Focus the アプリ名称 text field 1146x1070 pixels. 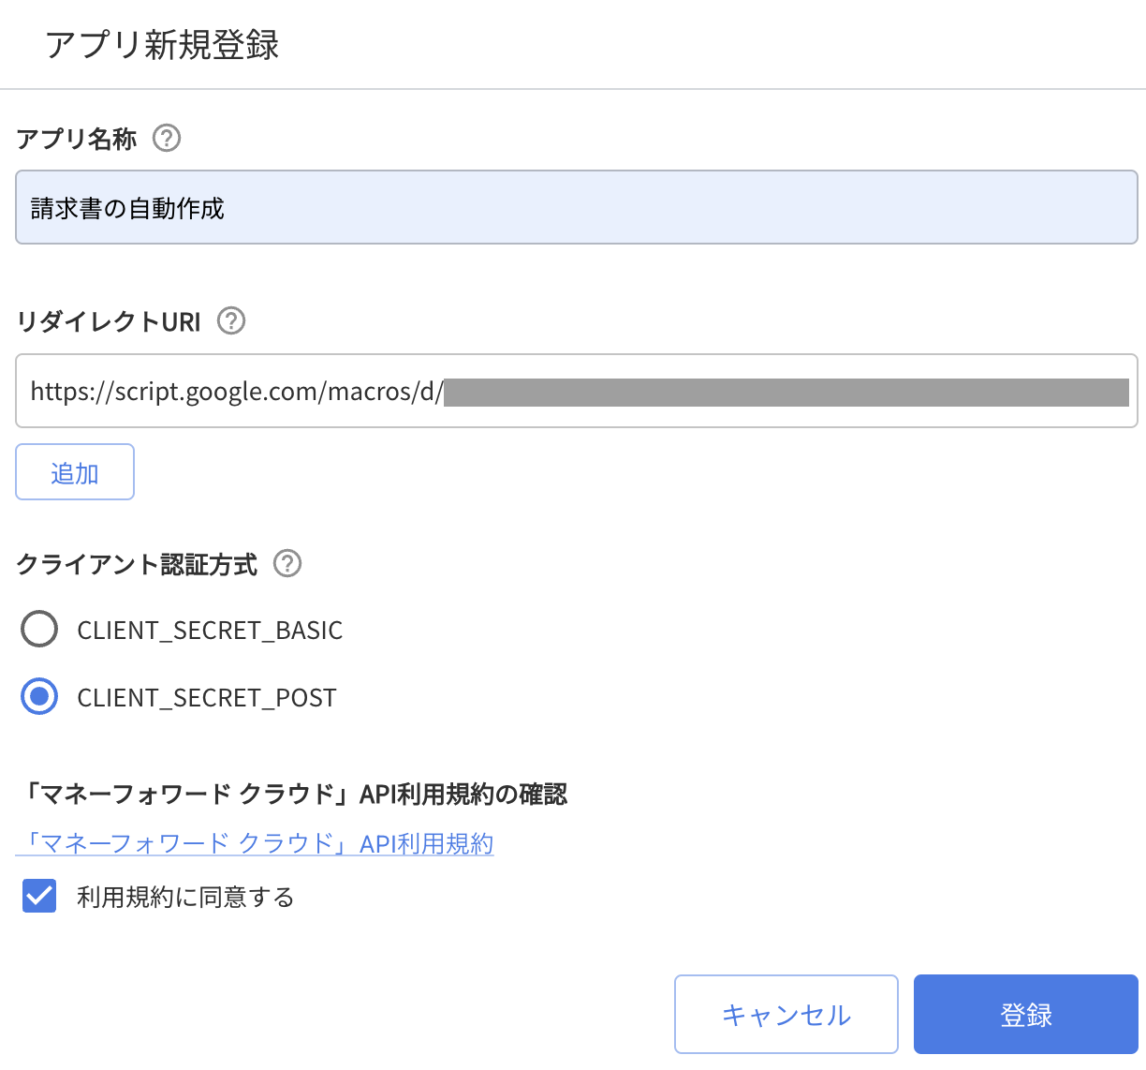576,208
